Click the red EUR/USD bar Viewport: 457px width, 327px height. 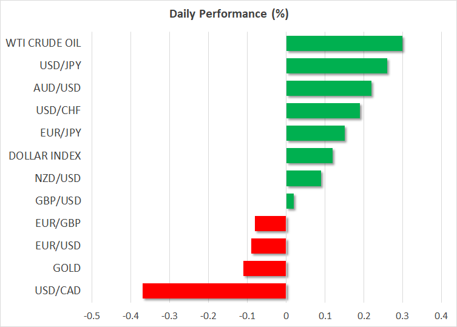(x=269, y=246)
